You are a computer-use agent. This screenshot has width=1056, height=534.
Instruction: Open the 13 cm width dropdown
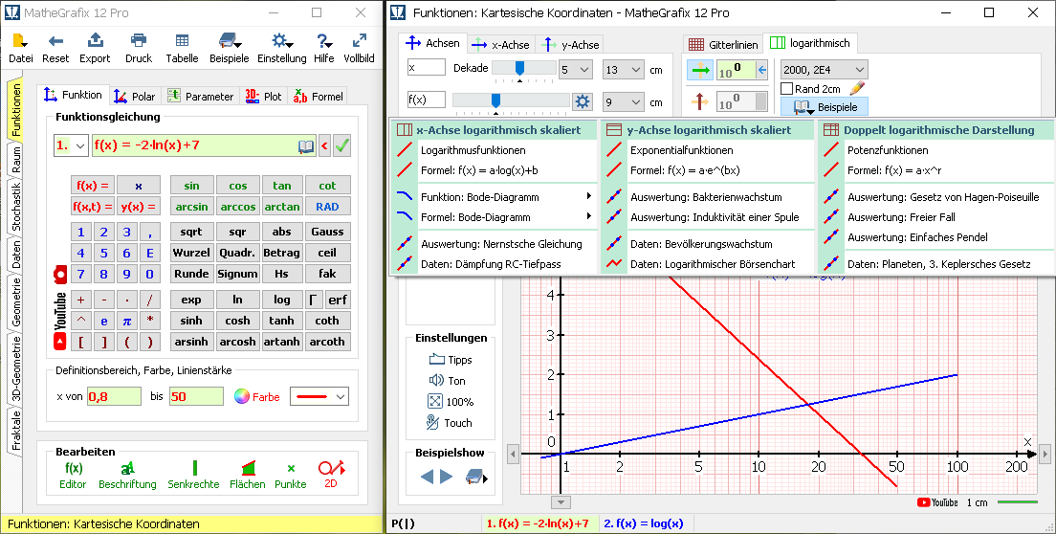tap(624, 69)
